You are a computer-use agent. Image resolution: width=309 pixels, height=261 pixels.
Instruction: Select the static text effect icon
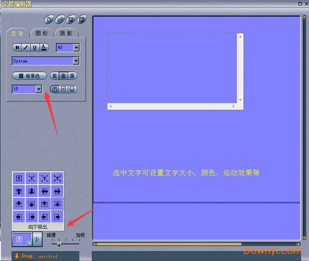(19, 178)
